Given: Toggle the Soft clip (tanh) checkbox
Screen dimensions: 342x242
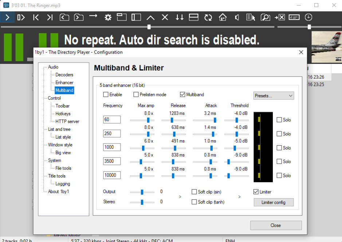Looking at the screenshot, I should [x=194, y=202].
